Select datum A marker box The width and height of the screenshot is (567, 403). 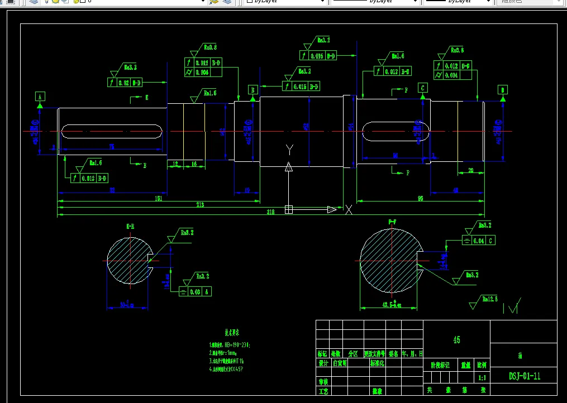(x=40, y=97)
